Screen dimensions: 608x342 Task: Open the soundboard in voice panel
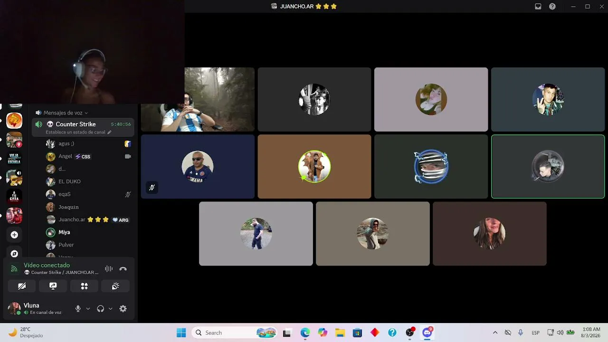point(115,286)
